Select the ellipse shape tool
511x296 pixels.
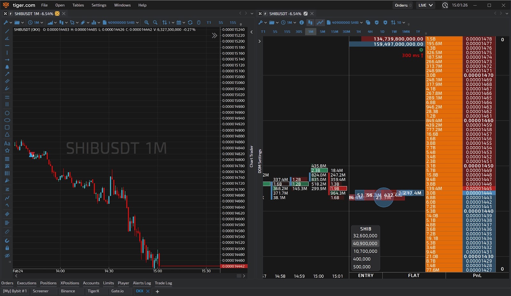coord(7,120)
